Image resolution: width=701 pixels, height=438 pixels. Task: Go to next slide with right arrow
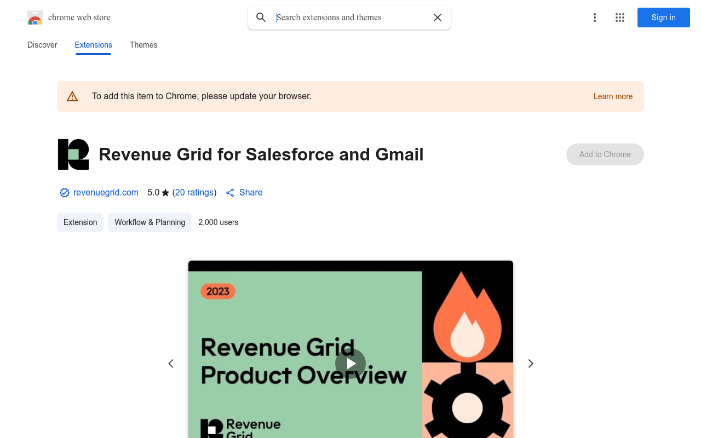coord(530,364)
